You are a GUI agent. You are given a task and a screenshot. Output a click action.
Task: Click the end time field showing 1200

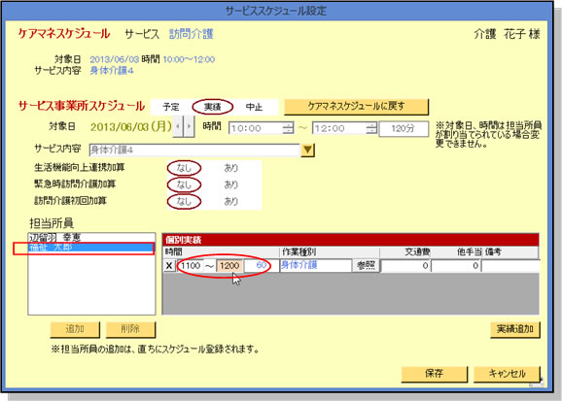click(229, 266)
